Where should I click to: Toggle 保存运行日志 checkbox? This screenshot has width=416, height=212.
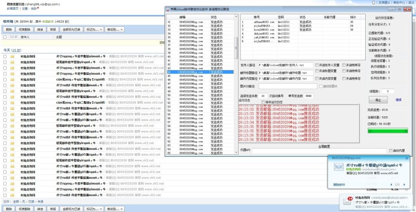(x=263, y=102)
